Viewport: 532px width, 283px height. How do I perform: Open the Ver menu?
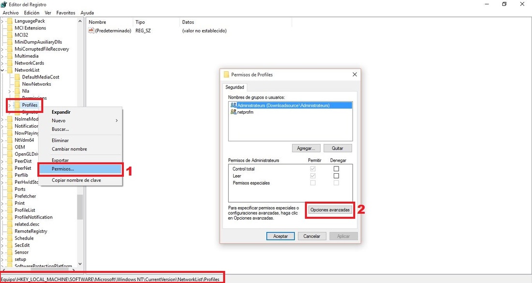coord(48,13)
